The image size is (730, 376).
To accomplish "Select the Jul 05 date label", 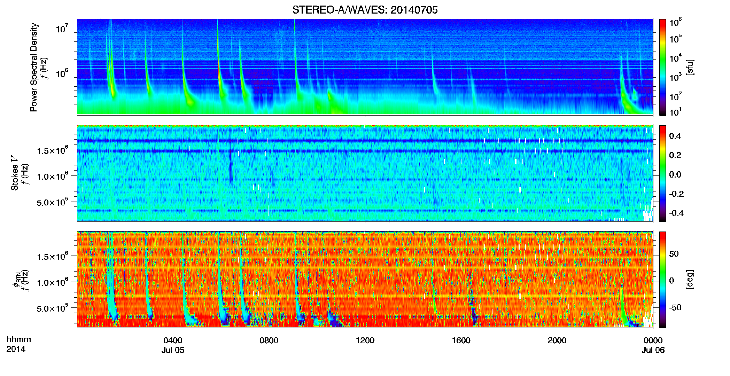I will pyautogui.click(x=173, y=350).
